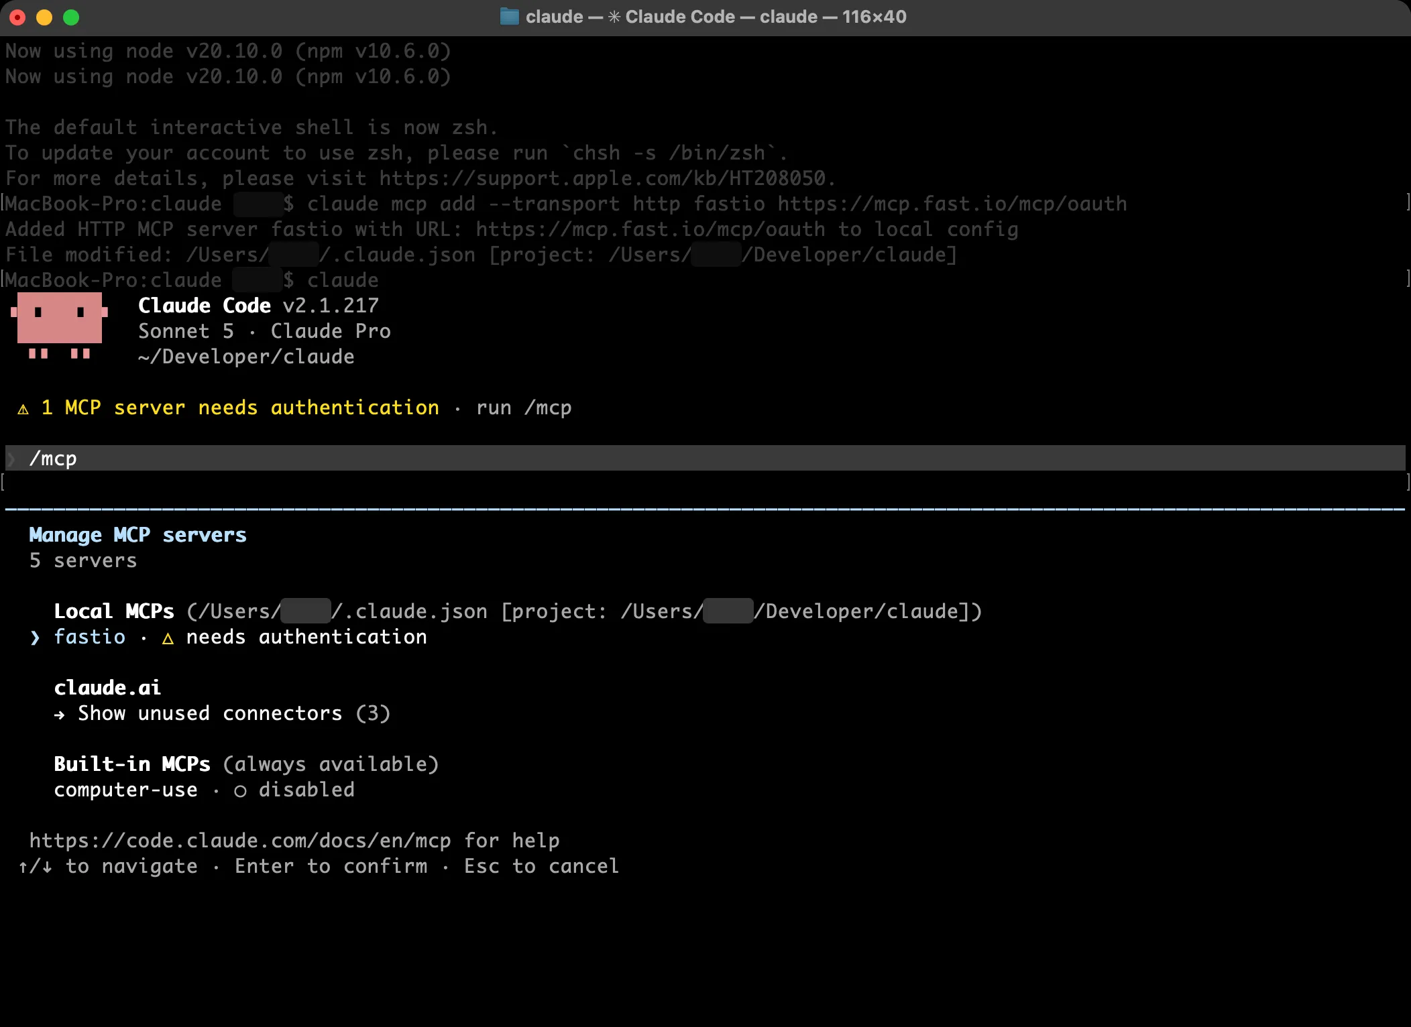Click the /mcp command input line
Image resolution: width=1411 pixels, height=1027 pixels.
[x=705, y=459]
